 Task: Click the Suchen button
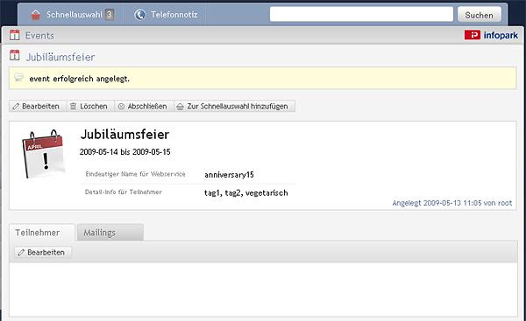(479, 15)
